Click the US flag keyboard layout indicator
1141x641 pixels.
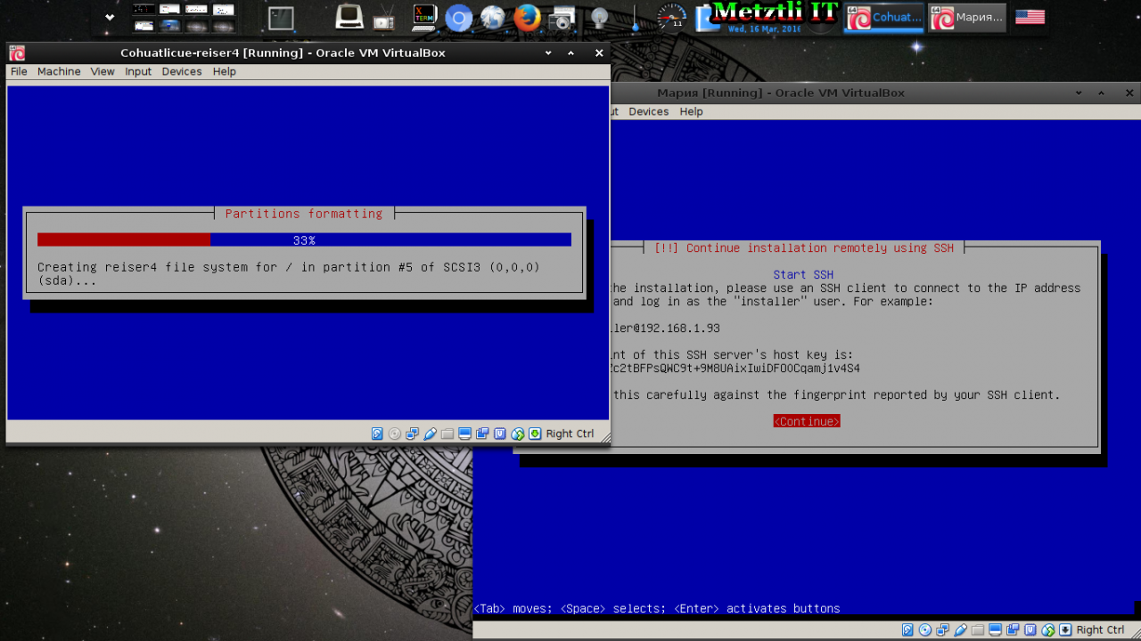coord(1030,17)
